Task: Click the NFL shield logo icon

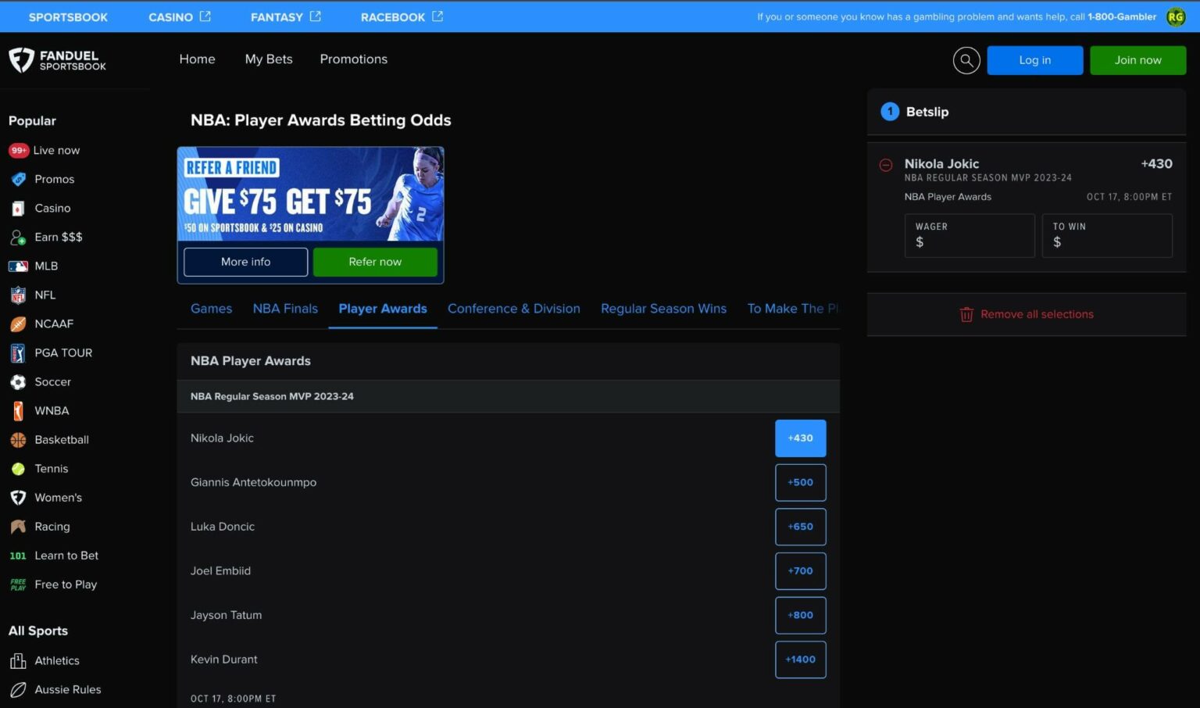Action: coord(18,295)
